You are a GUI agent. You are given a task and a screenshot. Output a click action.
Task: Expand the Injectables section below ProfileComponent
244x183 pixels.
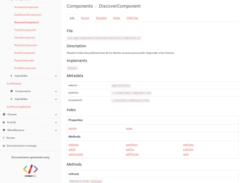[x=56, y=76]
